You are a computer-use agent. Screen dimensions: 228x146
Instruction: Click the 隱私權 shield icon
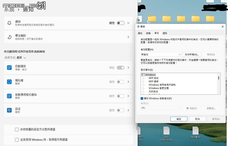9,82
